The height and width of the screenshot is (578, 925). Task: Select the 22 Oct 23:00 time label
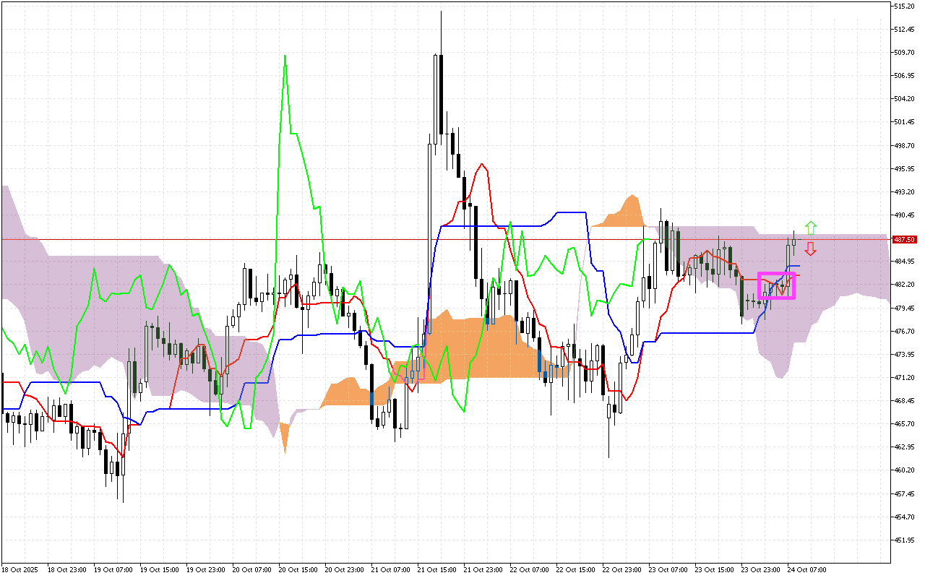[621, 569]
